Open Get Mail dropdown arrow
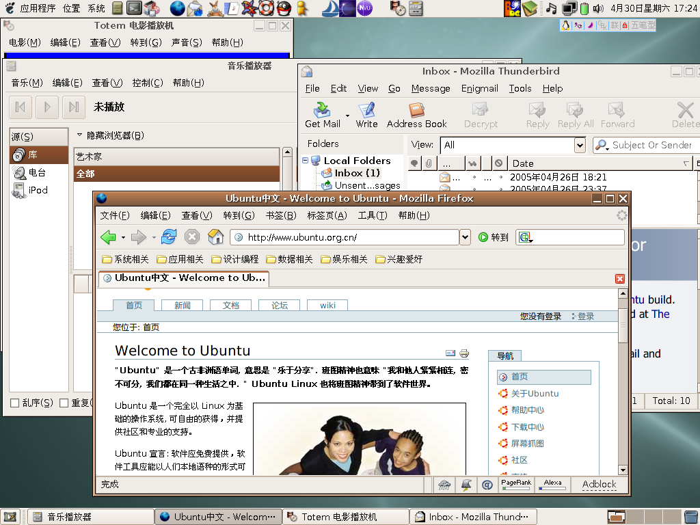The width and height of the screenshot is (700, 525). [347, 116]
